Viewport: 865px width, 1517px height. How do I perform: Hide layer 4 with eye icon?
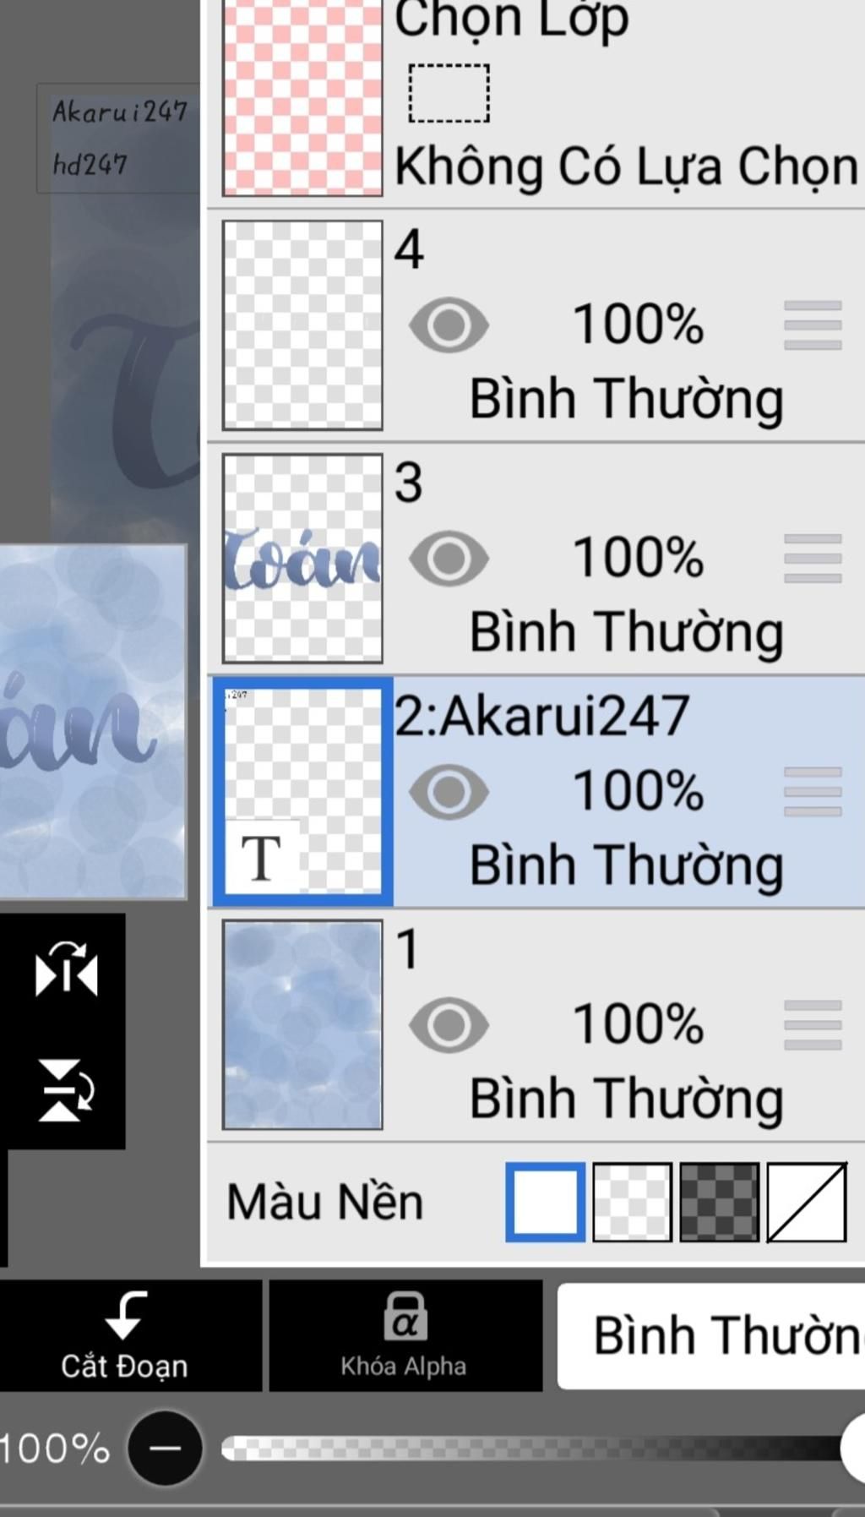[x=449, y=325]
